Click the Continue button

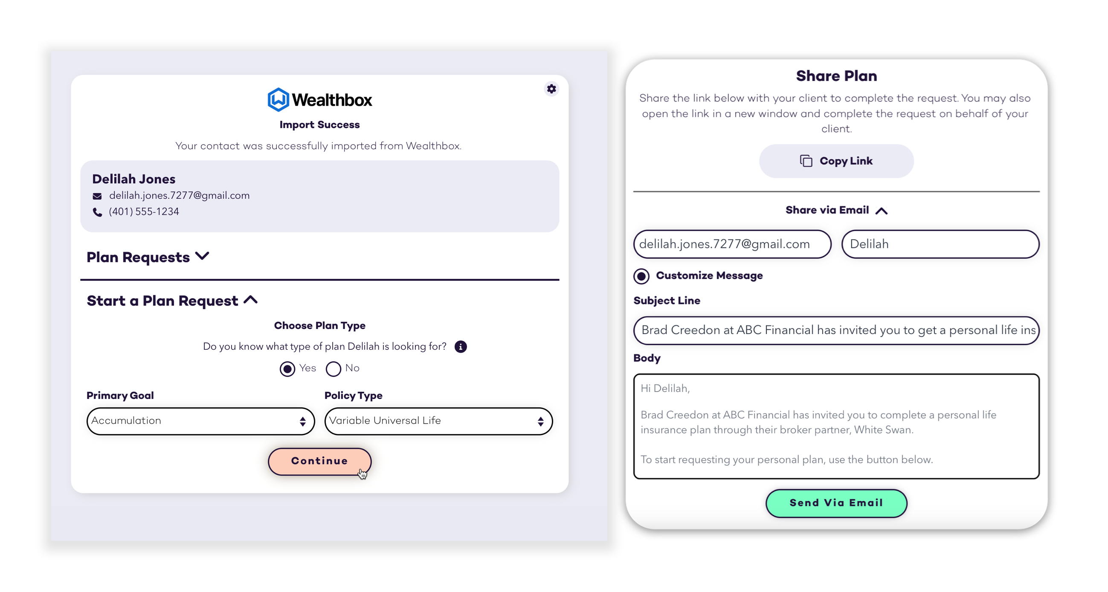319,461
